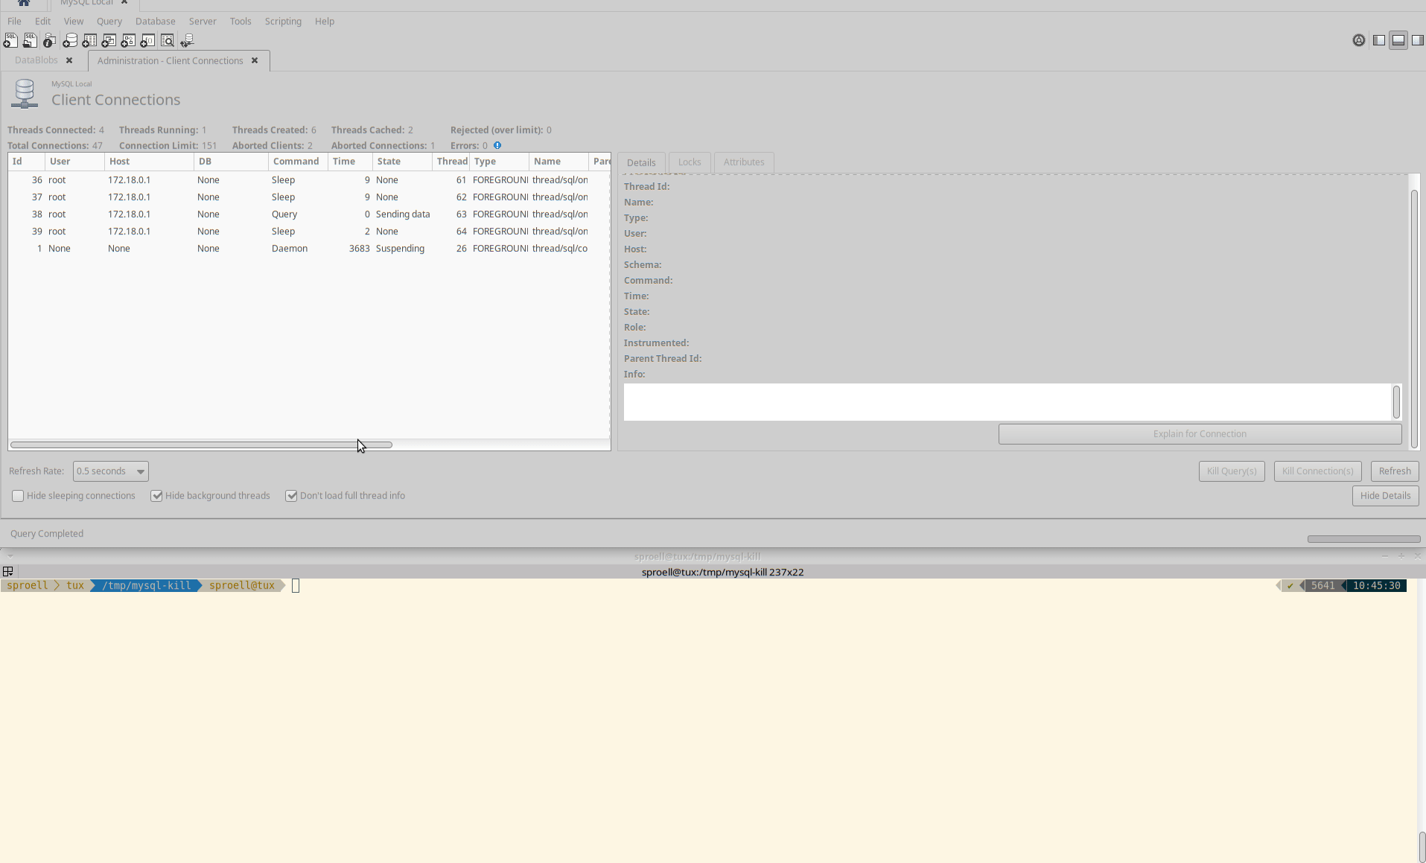The width and height of the screenshot is (1426, 863).
Task: Click the status bar progress indicator
Action: pyautogui.click(x=1364, y=538)
